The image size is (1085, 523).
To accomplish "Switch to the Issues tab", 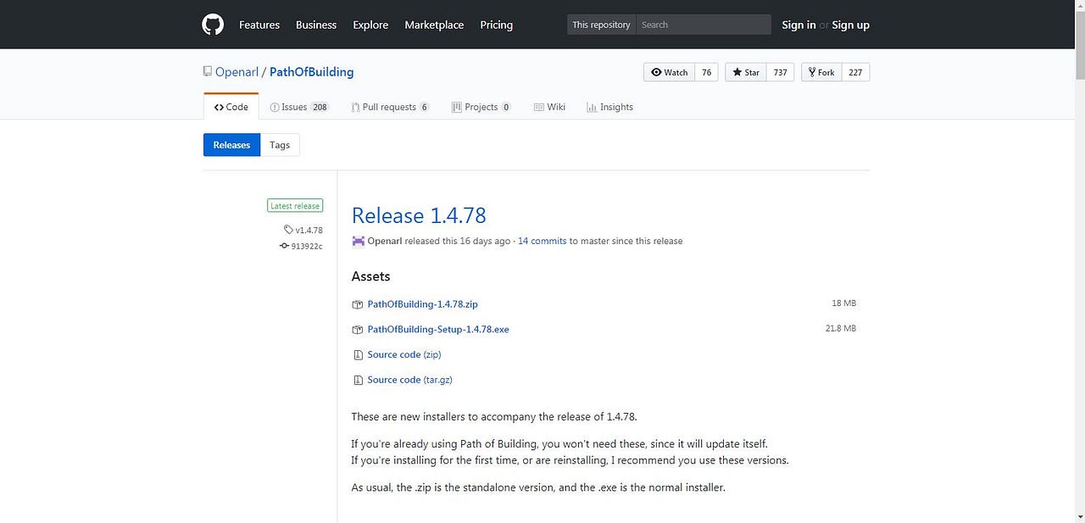I will (x=299, y=107).
